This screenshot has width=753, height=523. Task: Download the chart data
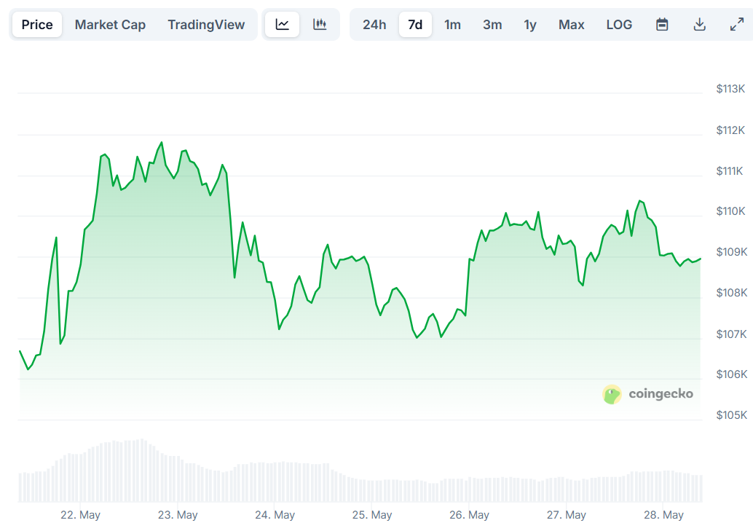pyautogui.click(x=700, y=25)
